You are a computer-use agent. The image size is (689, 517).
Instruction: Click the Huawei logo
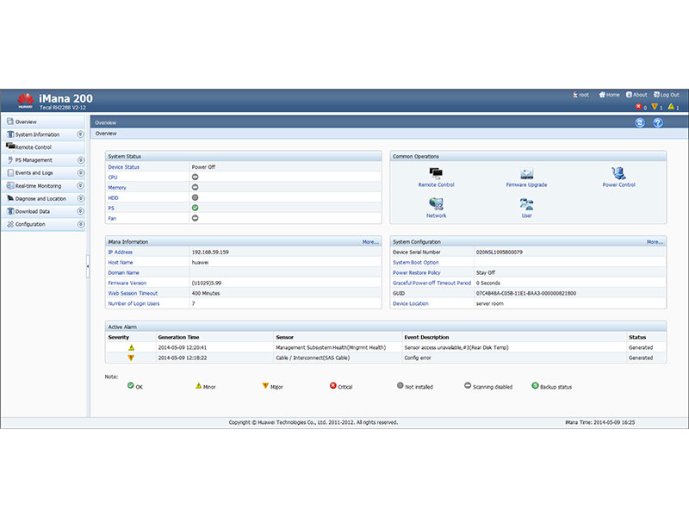[x=26, y=101]
